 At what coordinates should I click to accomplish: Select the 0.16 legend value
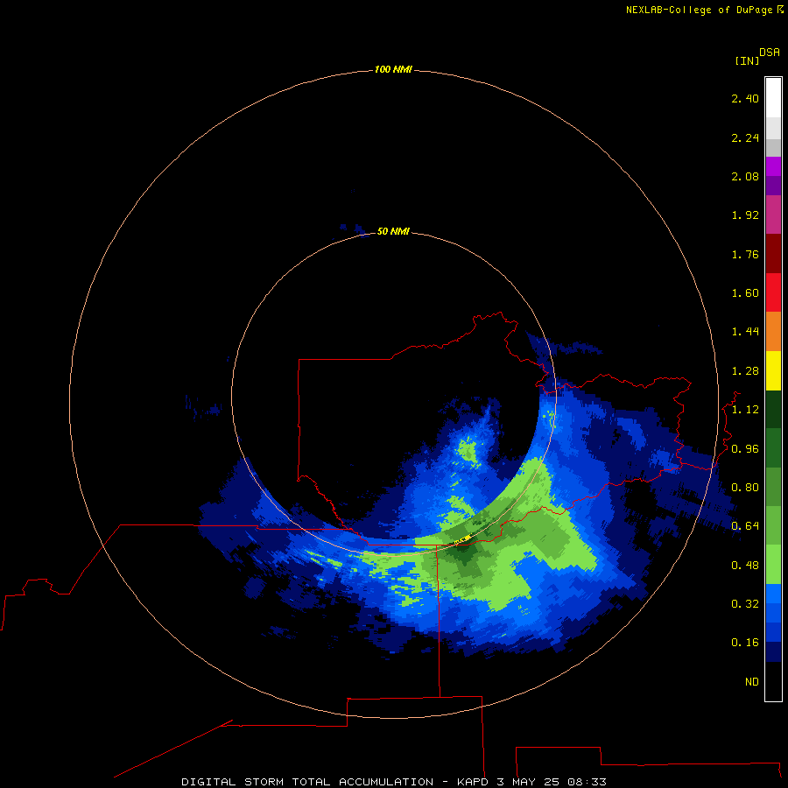(745, 643)
